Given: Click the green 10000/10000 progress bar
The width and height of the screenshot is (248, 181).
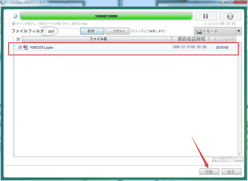Looking at the screenshot, I should (106, 16).
